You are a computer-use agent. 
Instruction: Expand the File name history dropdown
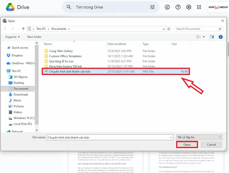171,138
